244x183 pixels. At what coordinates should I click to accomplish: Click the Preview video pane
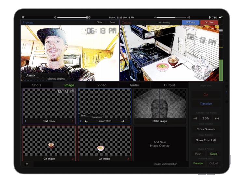(70, 53)
